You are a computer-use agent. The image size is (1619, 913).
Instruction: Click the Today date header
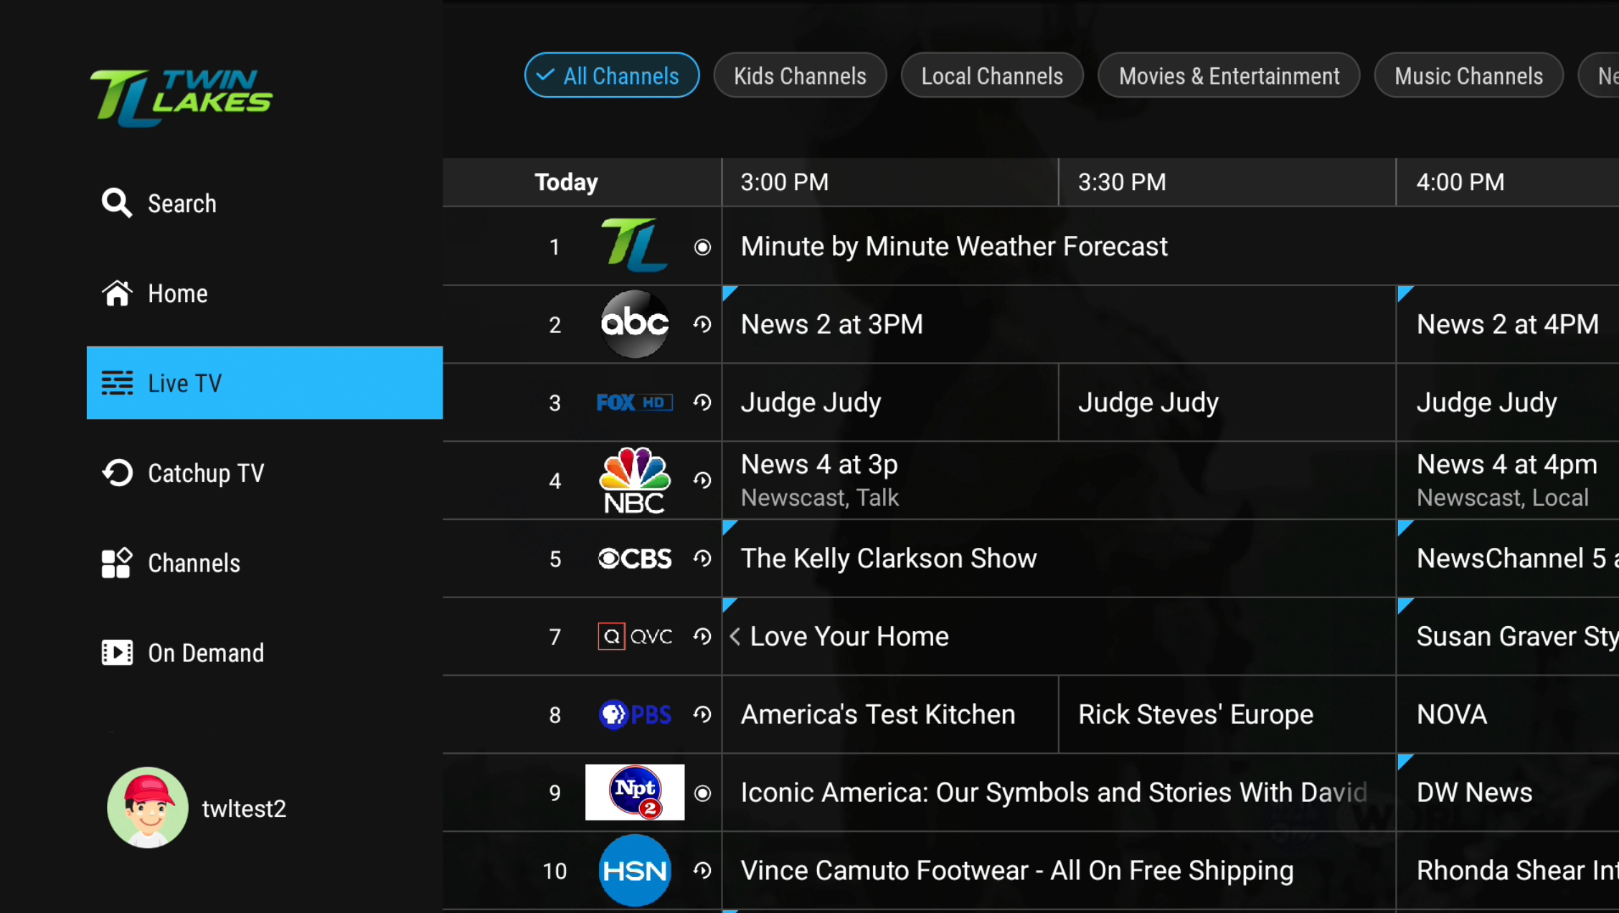coord(566,182)
